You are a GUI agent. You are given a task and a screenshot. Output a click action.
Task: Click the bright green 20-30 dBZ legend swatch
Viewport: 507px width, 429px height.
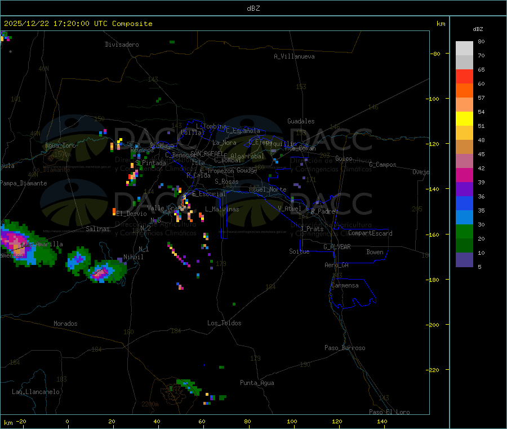[x=464, y=231]
